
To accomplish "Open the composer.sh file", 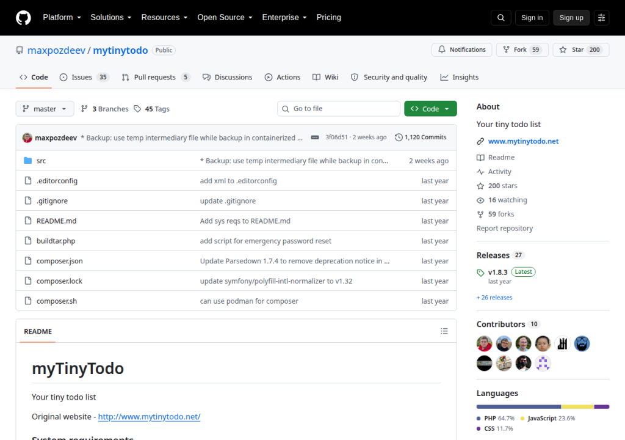I will [57, 301].
